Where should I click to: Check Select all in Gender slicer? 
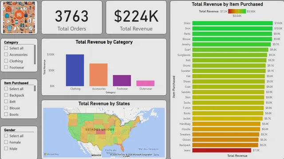click(x=6, y=136)
